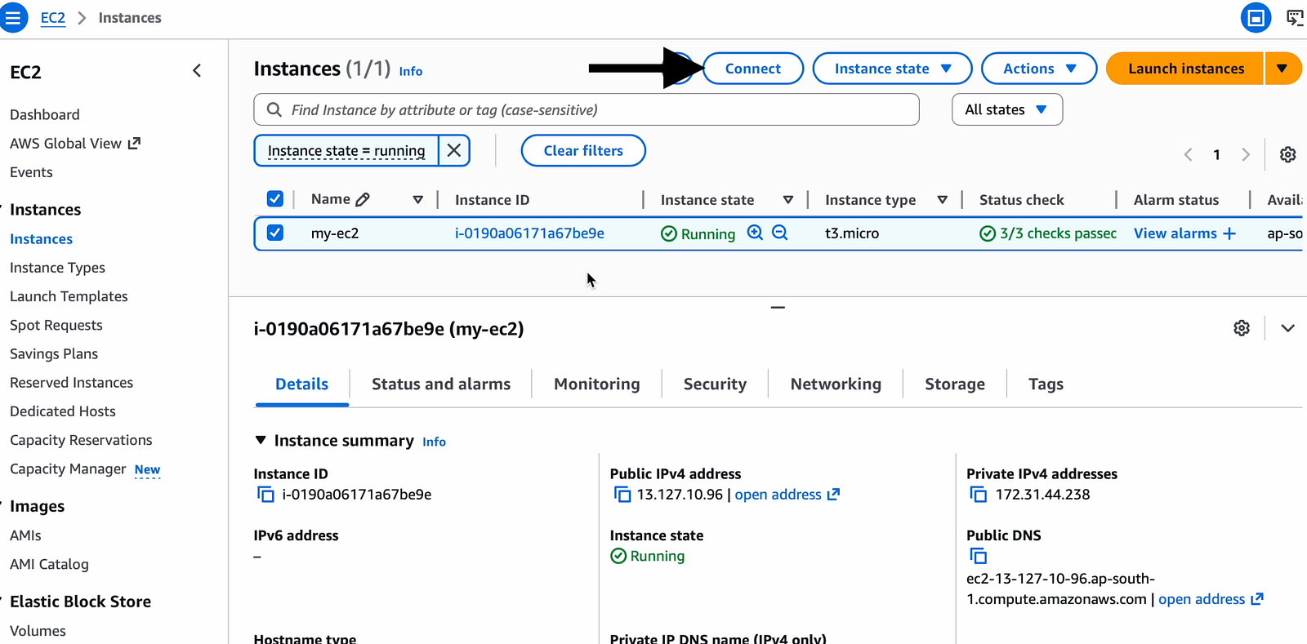Click the View alarms link
1307x644 pixels.
1175,233
